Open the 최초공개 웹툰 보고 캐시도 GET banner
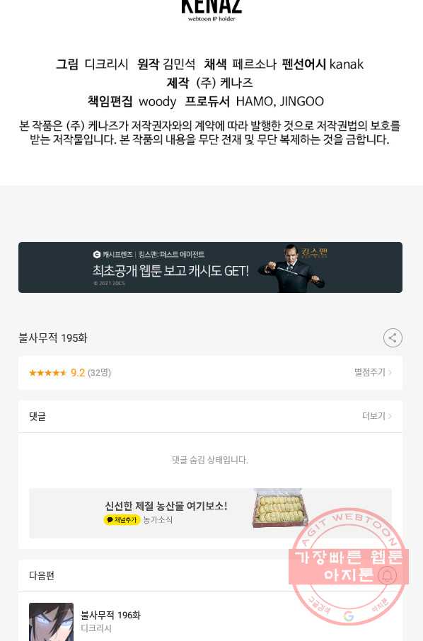The width and height of the screenshot is (423, 641). (x=210, y=267)
